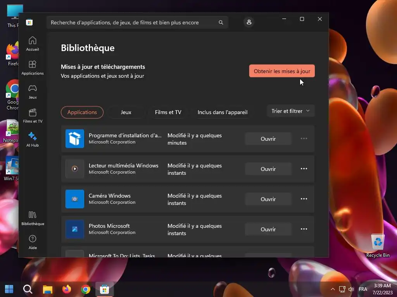
Task: Click Obtenir les mises à jour
Action: [x=282, y=71]
